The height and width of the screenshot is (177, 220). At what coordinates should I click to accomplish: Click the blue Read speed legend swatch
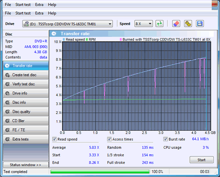tap(64, 39)
